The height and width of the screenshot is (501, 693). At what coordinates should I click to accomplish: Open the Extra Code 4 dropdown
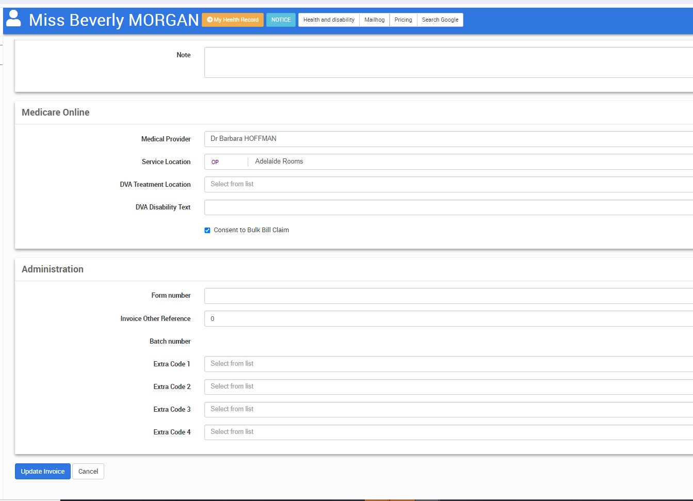pyautogui.click(x=448, y=432)
